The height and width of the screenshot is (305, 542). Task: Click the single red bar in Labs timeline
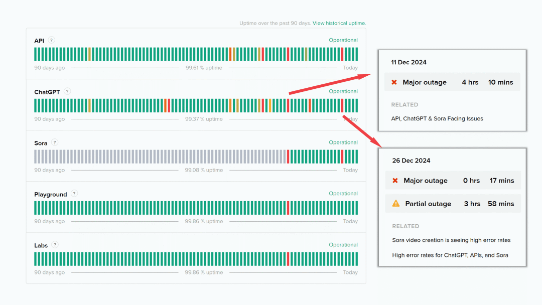pos(288,259)
